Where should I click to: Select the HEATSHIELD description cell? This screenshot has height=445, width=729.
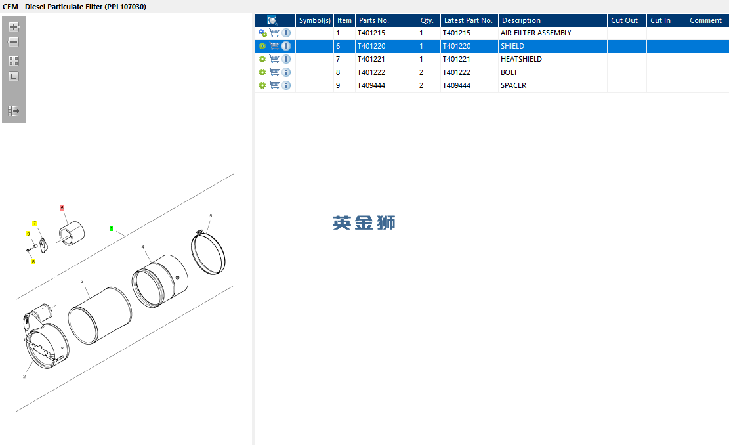coord(552,59)
